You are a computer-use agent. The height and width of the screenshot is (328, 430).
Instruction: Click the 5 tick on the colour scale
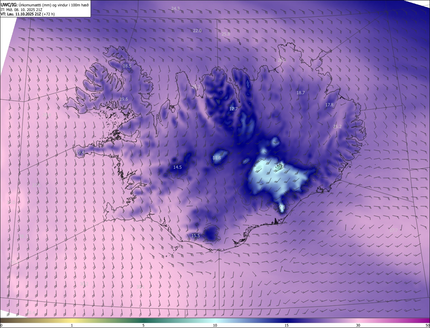click(x=143, y=325)
